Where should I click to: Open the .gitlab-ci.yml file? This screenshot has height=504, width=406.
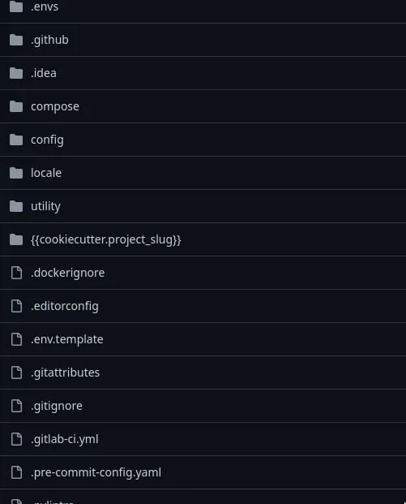coord(65,439)
